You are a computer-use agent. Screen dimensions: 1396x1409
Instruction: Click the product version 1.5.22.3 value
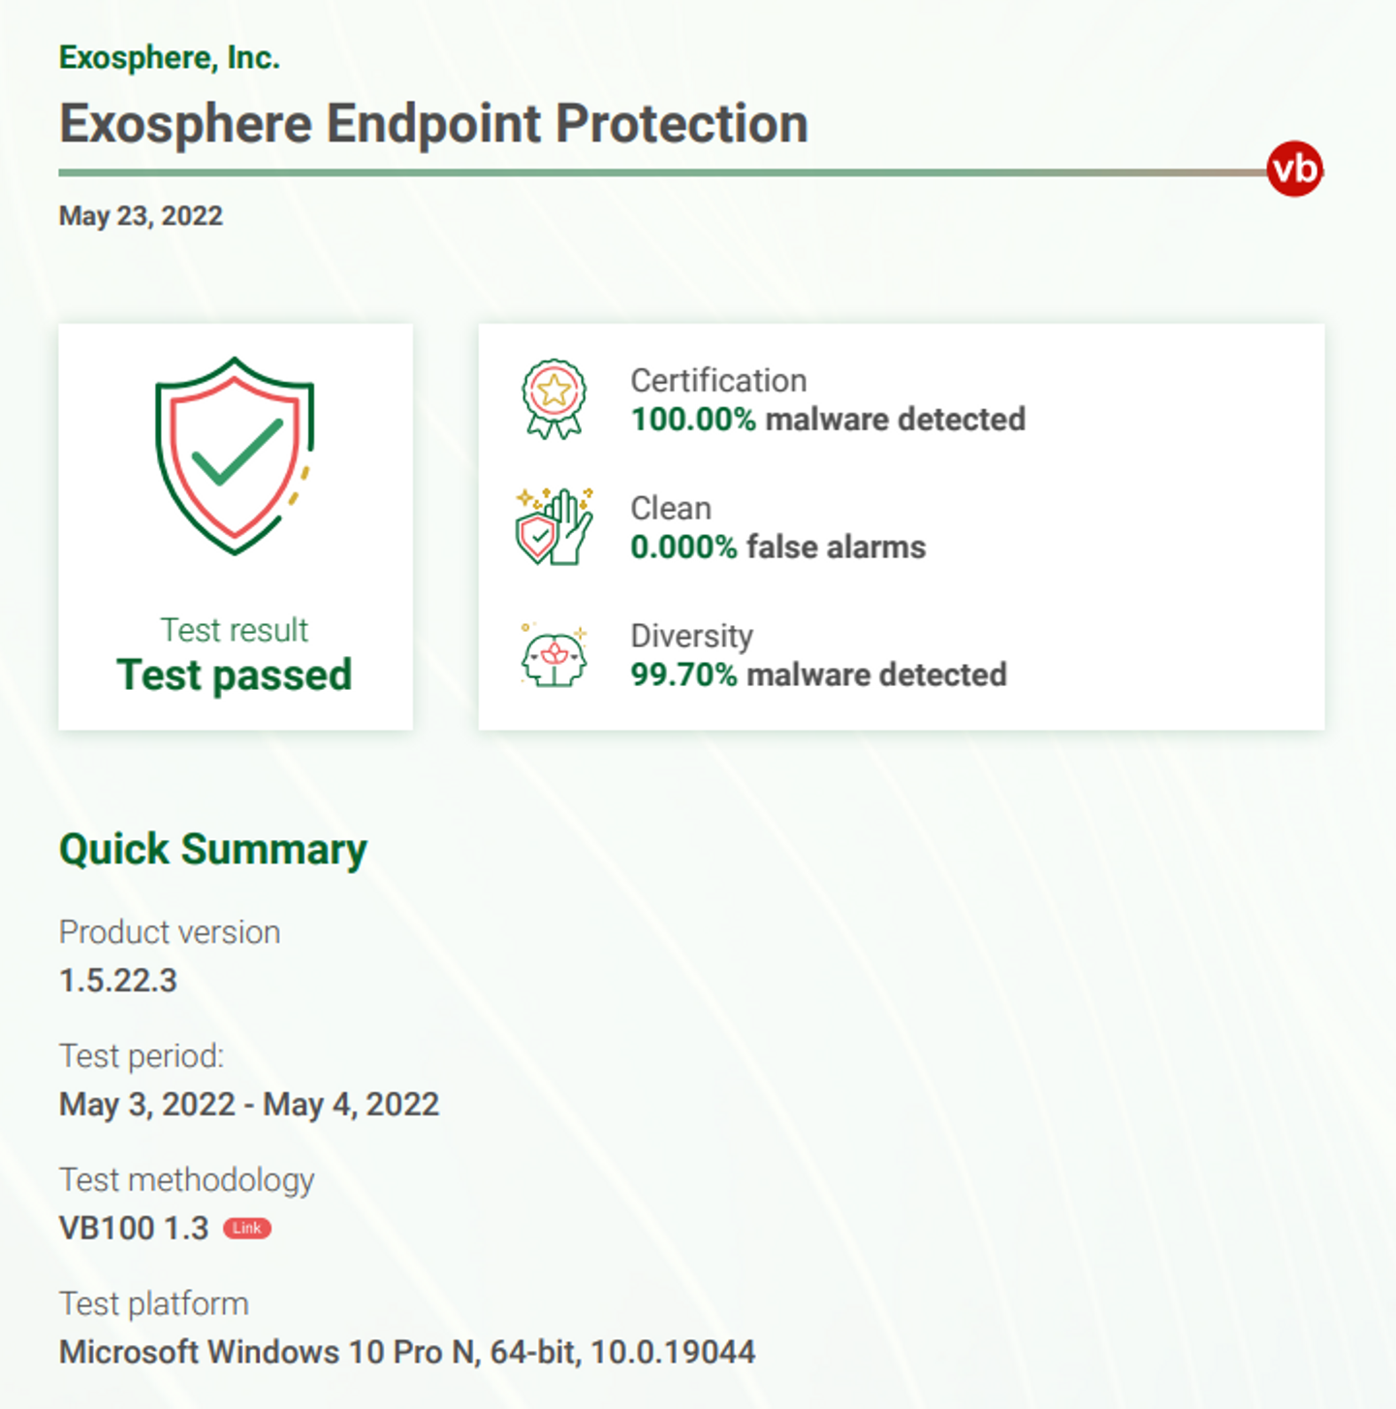(118, 980)
